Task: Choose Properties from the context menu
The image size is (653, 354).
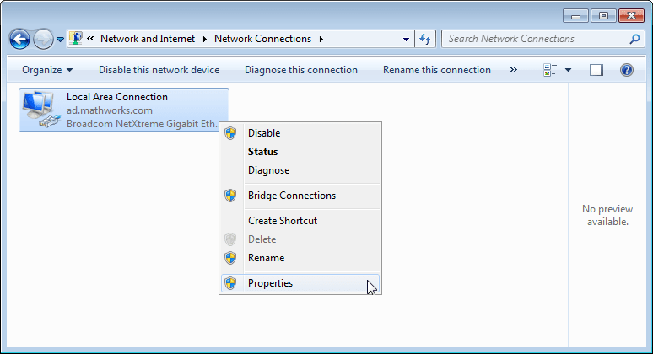Action: pyautogui.click(x=270, y=283)
